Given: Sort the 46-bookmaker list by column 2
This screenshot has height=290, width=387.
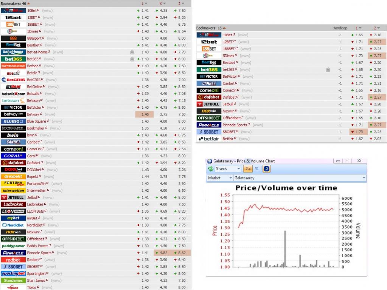Looking at the screenshot, I should (181, 3).
